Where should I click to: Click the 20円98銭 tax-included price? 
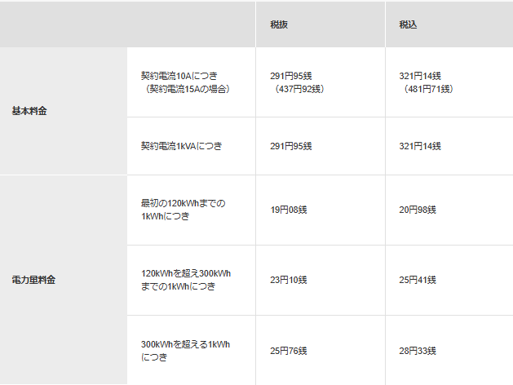click(418, 210)
